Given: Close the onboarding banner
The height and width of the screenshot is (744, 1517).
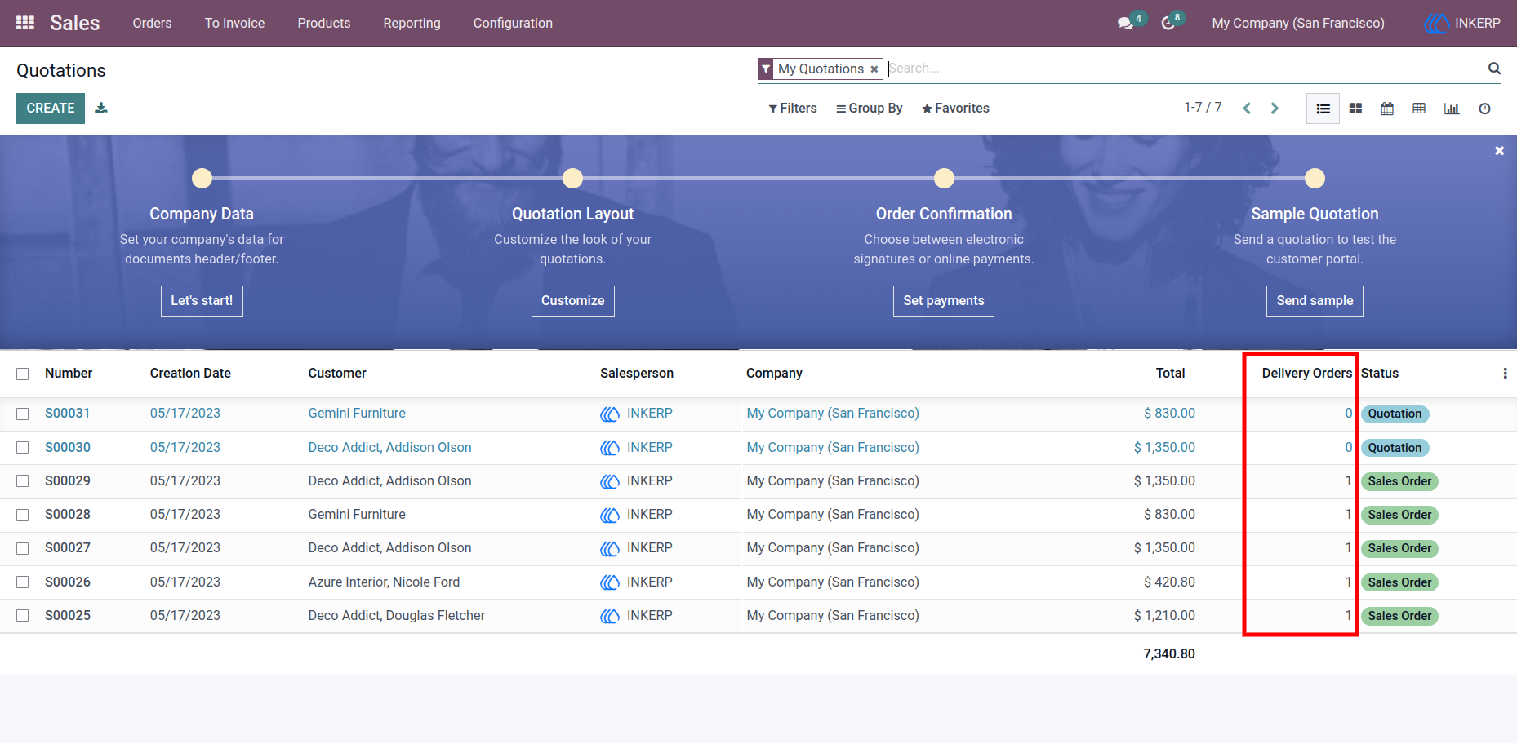Looking at the screenshot, I should (x=1499, y=151).
